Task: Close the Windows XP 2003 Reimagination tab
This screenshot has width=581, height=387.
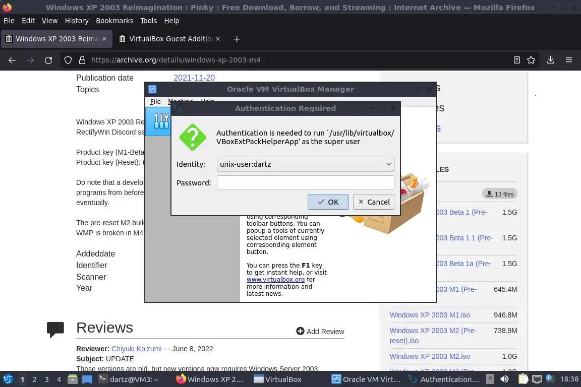Action: point(104,39)
